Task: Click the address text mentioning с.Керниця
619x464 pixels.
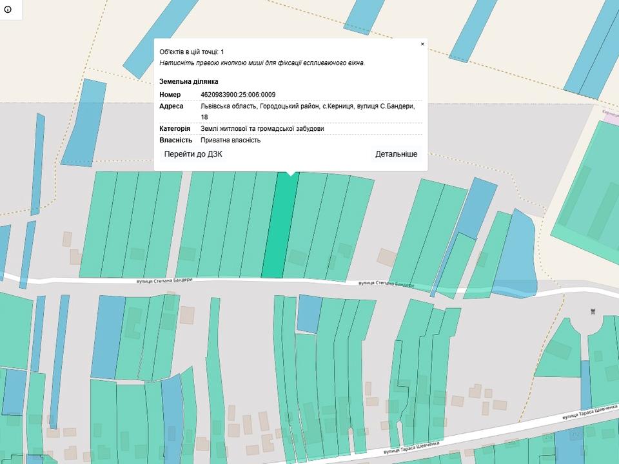Action: click(x=308, y=106)
